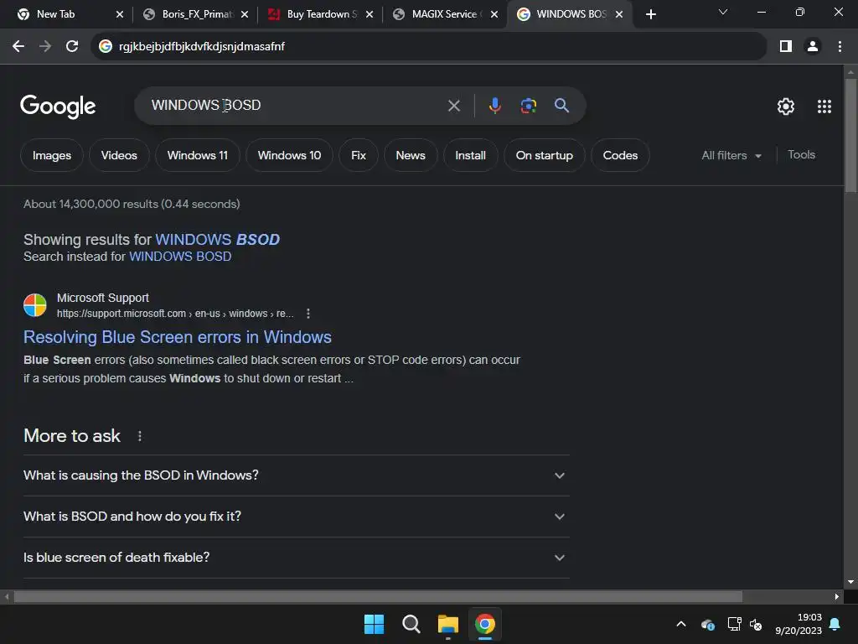Go back using the browser back arrow
This screenshot has width=858, height=644.
pyautogui.click(x=18, y=47)
